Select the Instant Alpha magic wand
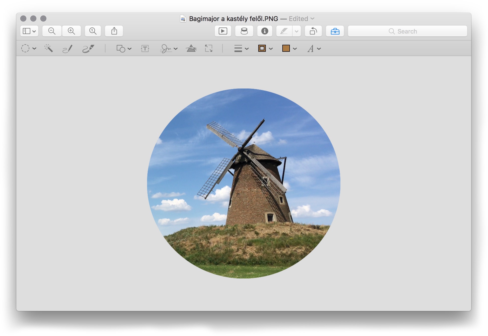Viewport: 488px width, 336px height. click(49, 48)
